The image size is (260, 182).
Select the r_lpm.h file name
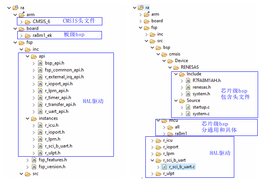pos(53,139)
